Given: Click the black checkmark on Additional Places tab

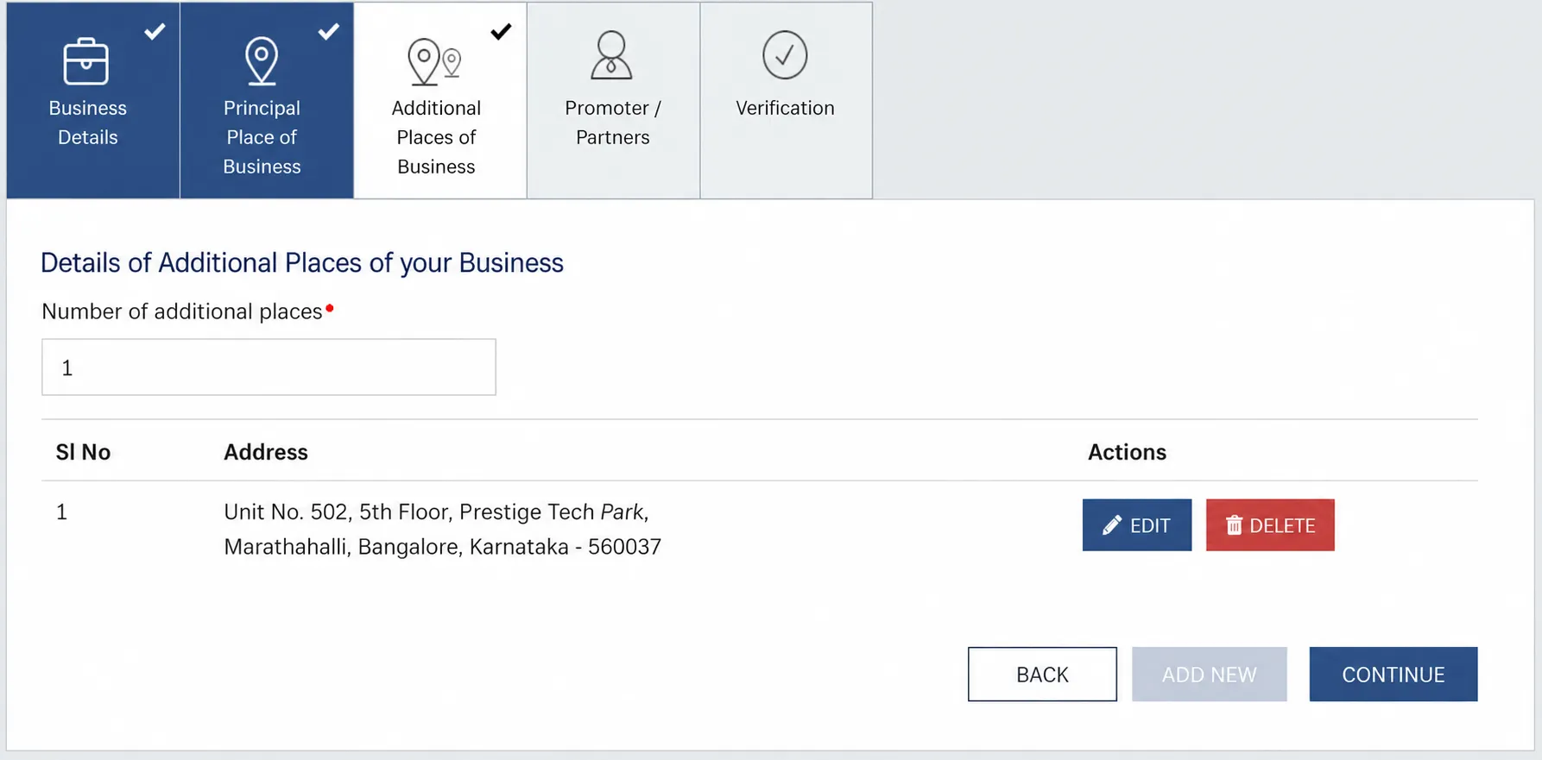Looking at the screenshot, I should tap(501, 32).
